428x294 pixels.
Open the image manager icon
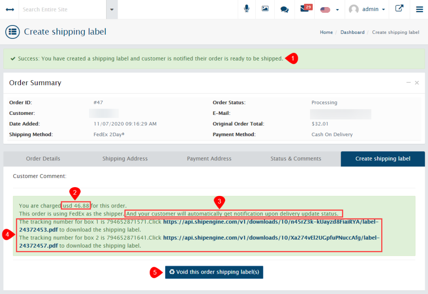[x=265, y=9]
